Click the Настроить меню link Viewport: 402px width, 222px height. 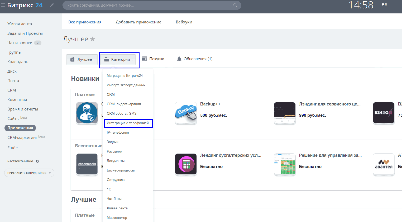tap(20, 161)
